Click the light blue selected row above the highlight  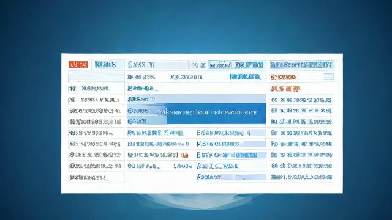coord(197,99)
